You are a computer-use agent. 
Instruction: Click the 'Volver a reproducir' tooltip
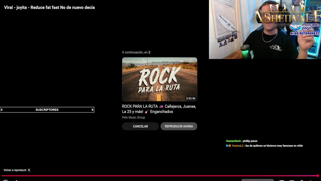click(17, 170)
